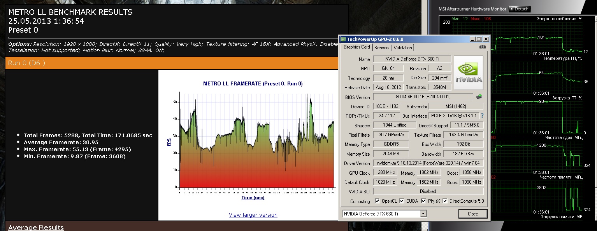Click the memory clock field 1902 MHz
Screen dimensions: 597x231
point(429,173)
